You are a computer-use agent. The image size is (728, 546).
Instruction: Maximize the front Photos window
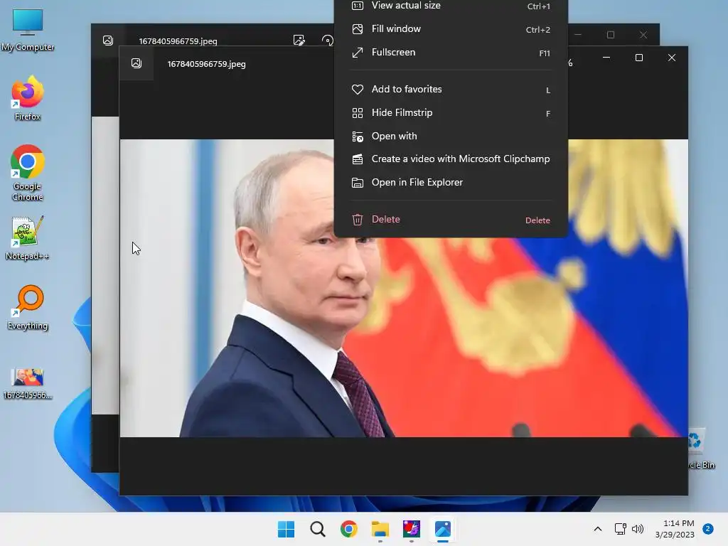[639, 58]
